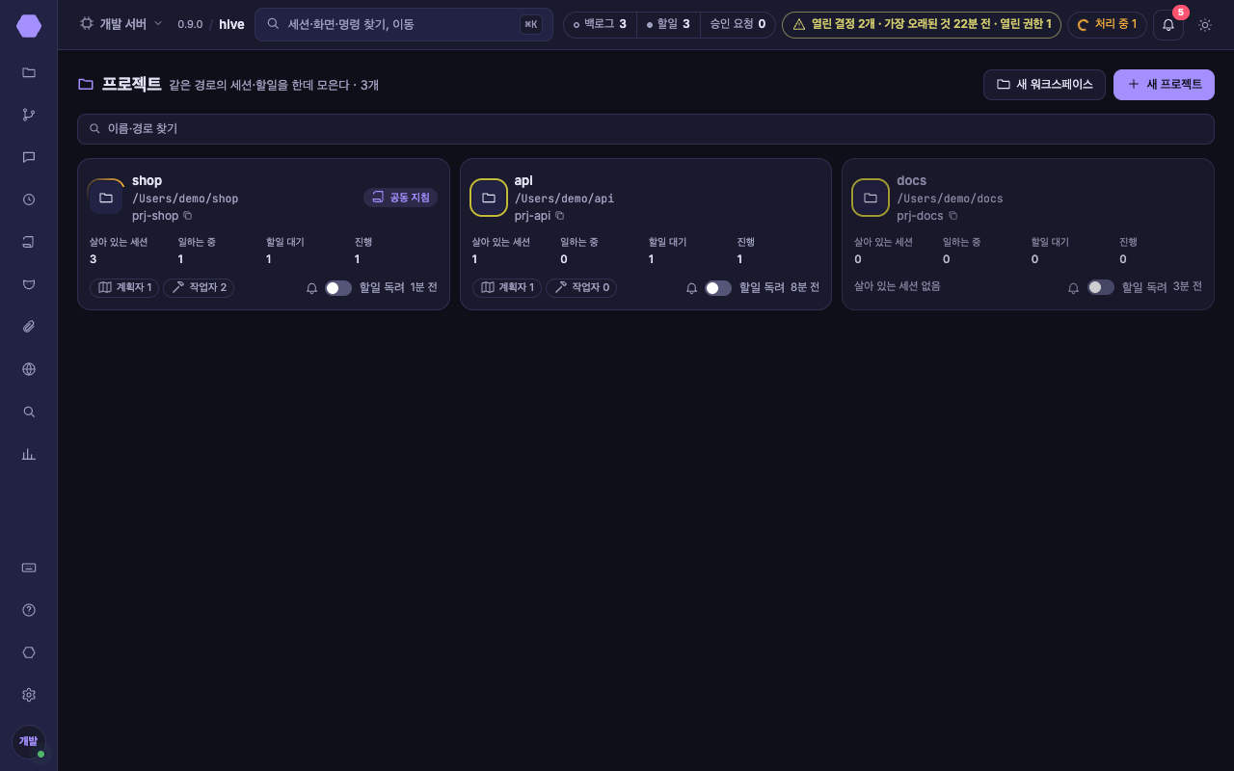The image size is (1234, 771).
Task: Open the folder icon in the sidebar
Action: point(29,72)
